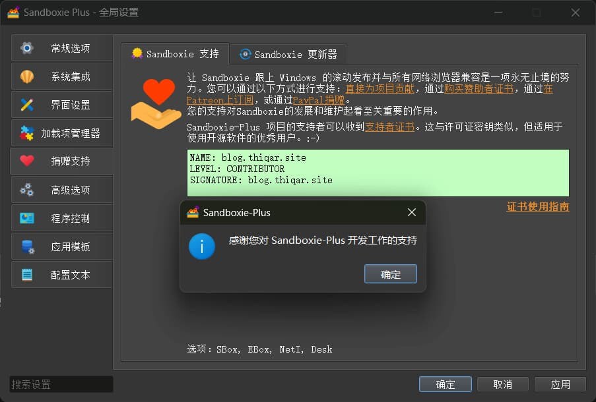This screenshot has width=596, height=402.
Task: Open the 直接为项目贡献 link
Action: point(380,88)
